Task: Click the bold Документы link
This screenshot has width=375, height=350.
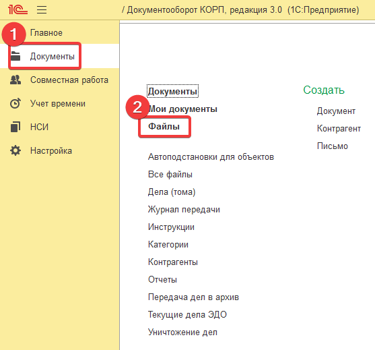Action: [172, 91]
